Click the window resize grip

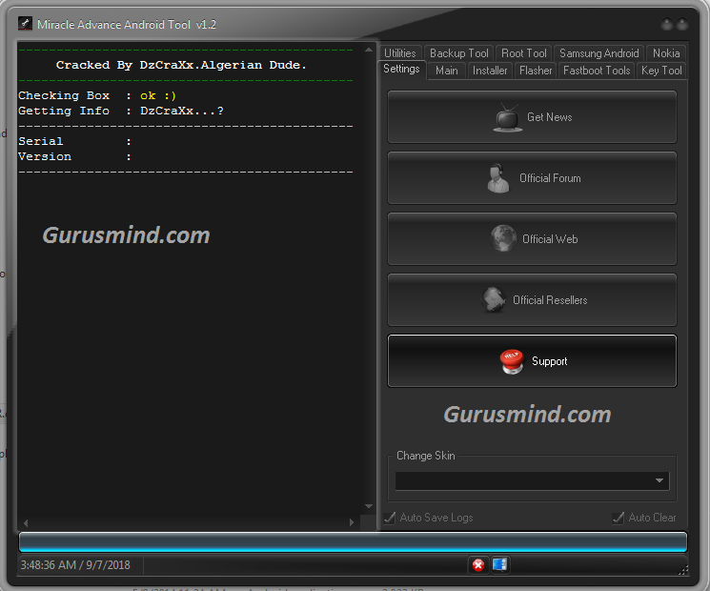(682, 570)
